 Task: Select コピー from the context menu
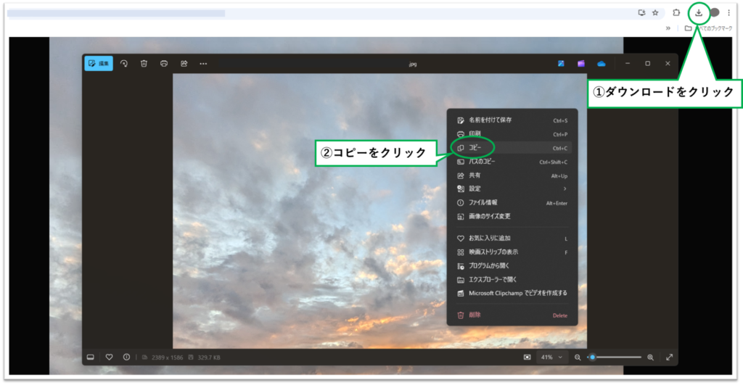(475, 148)
